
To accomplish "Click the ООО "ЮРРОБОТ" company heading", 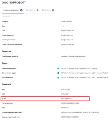I will coord(14,2).
